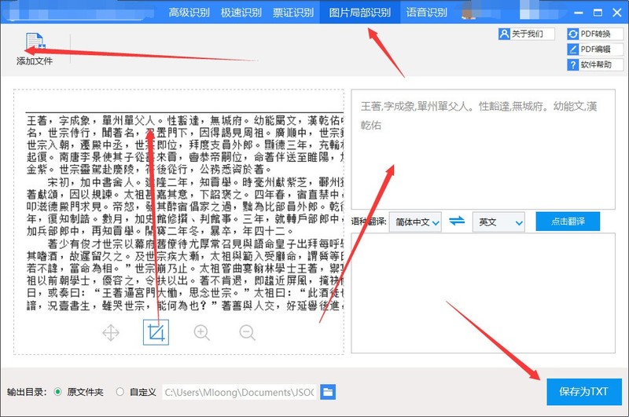
Task: Open 软件帮助 software help
Action: (x=595, y=64)
